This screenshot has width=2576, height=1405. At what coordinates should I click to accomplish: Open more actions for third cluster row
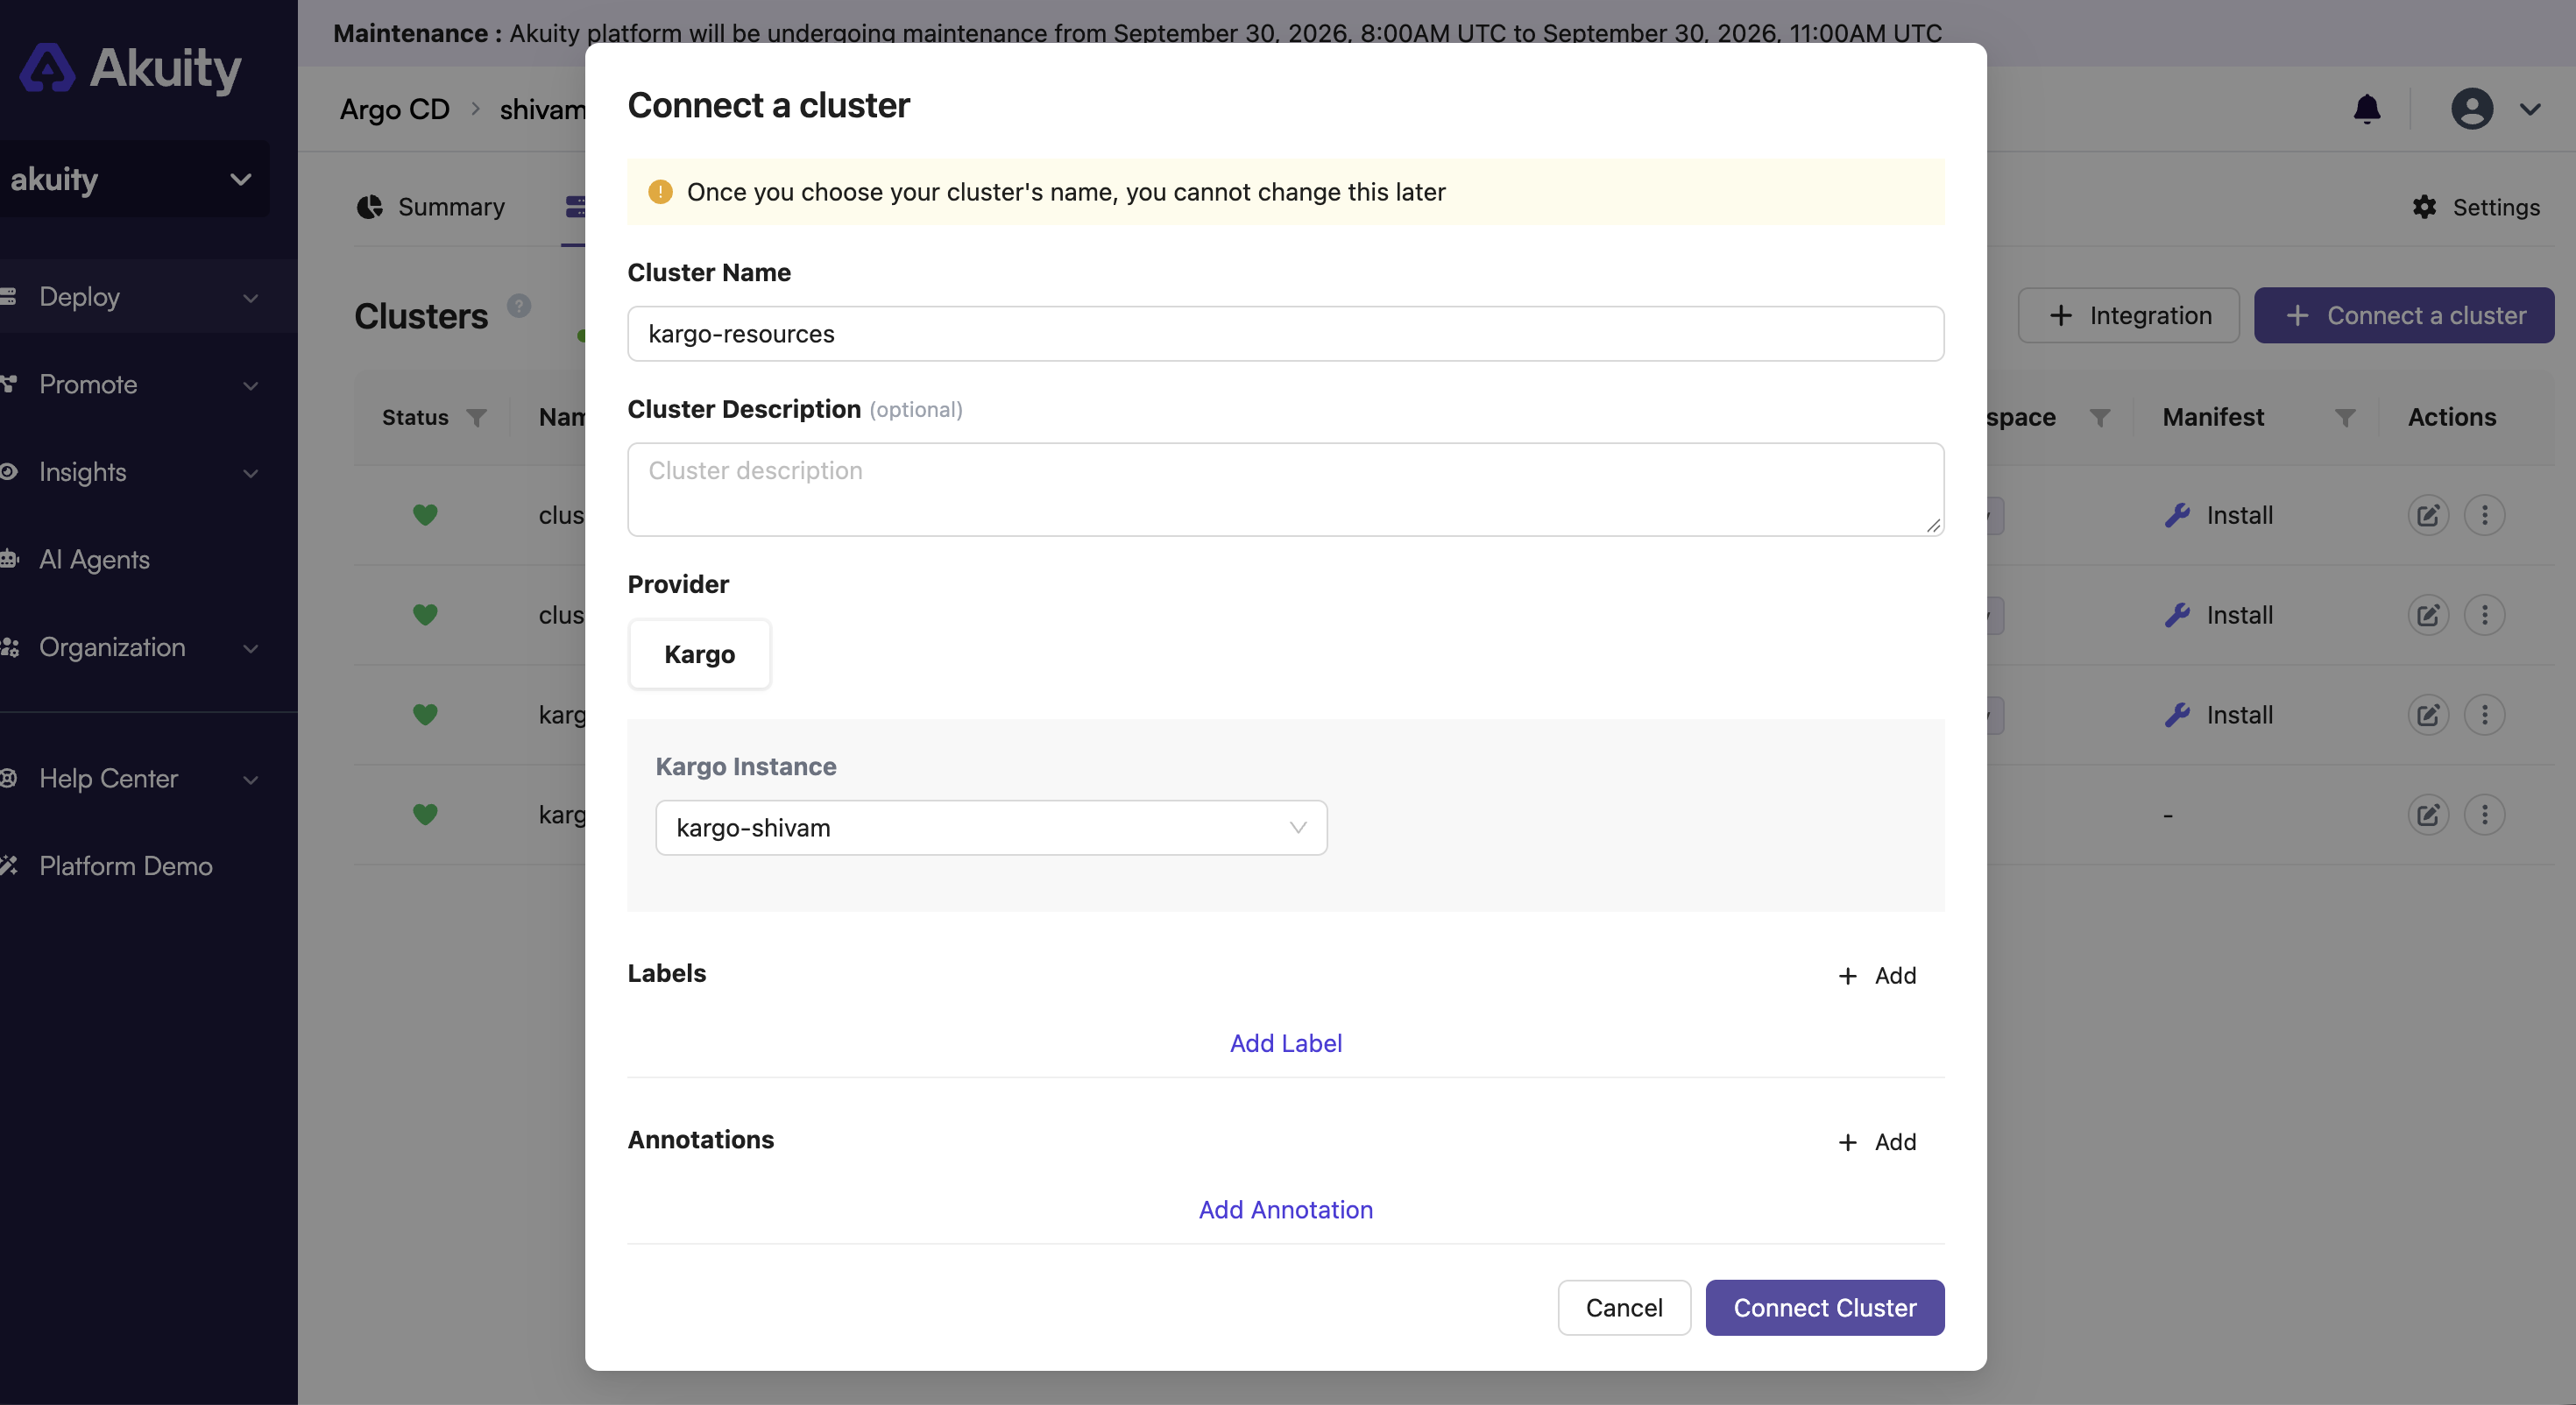coord(2485,715)
